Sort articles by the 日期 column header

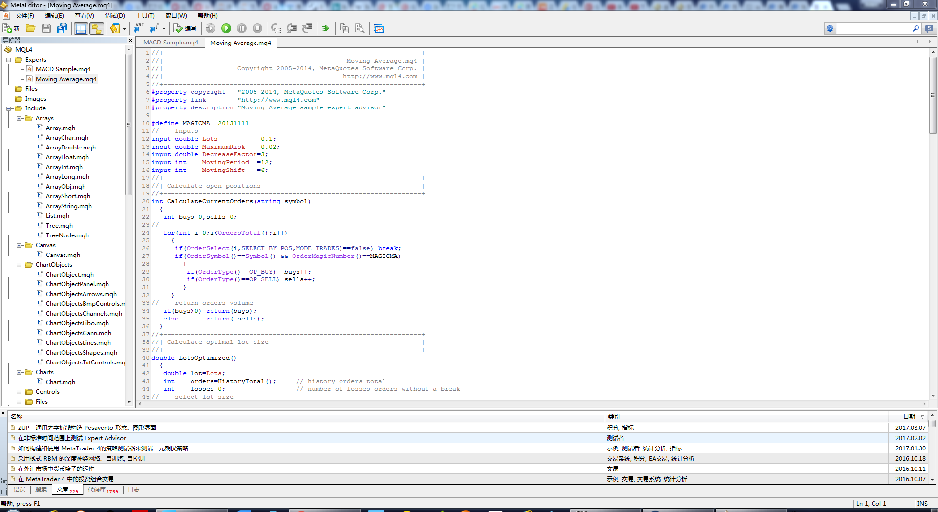click(x=909, y=416)
